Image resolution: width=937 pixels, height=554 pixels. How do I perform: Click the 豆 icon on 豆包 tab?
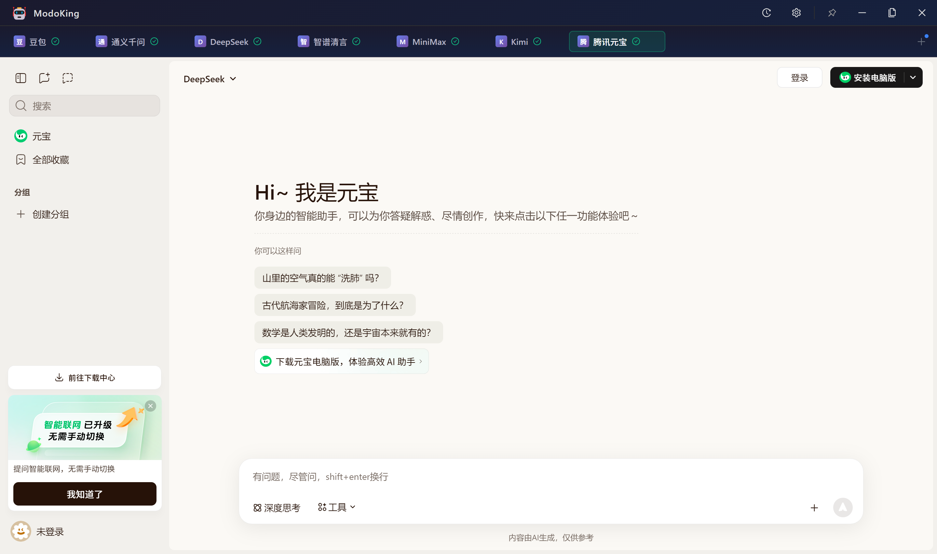(20, 41)
